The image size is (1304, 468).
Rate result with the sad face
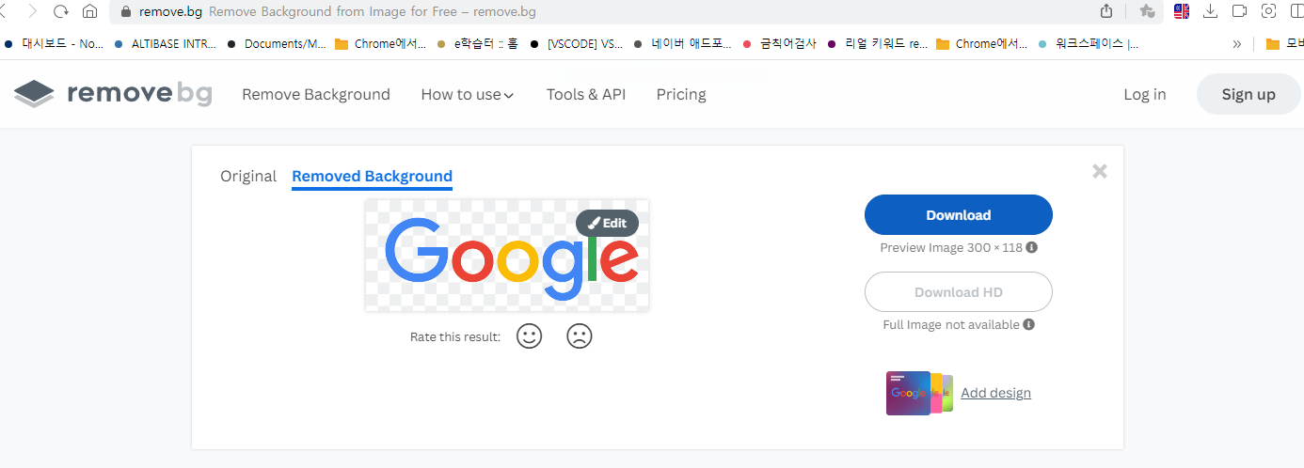pyautogui.click(x=580, y=336)
